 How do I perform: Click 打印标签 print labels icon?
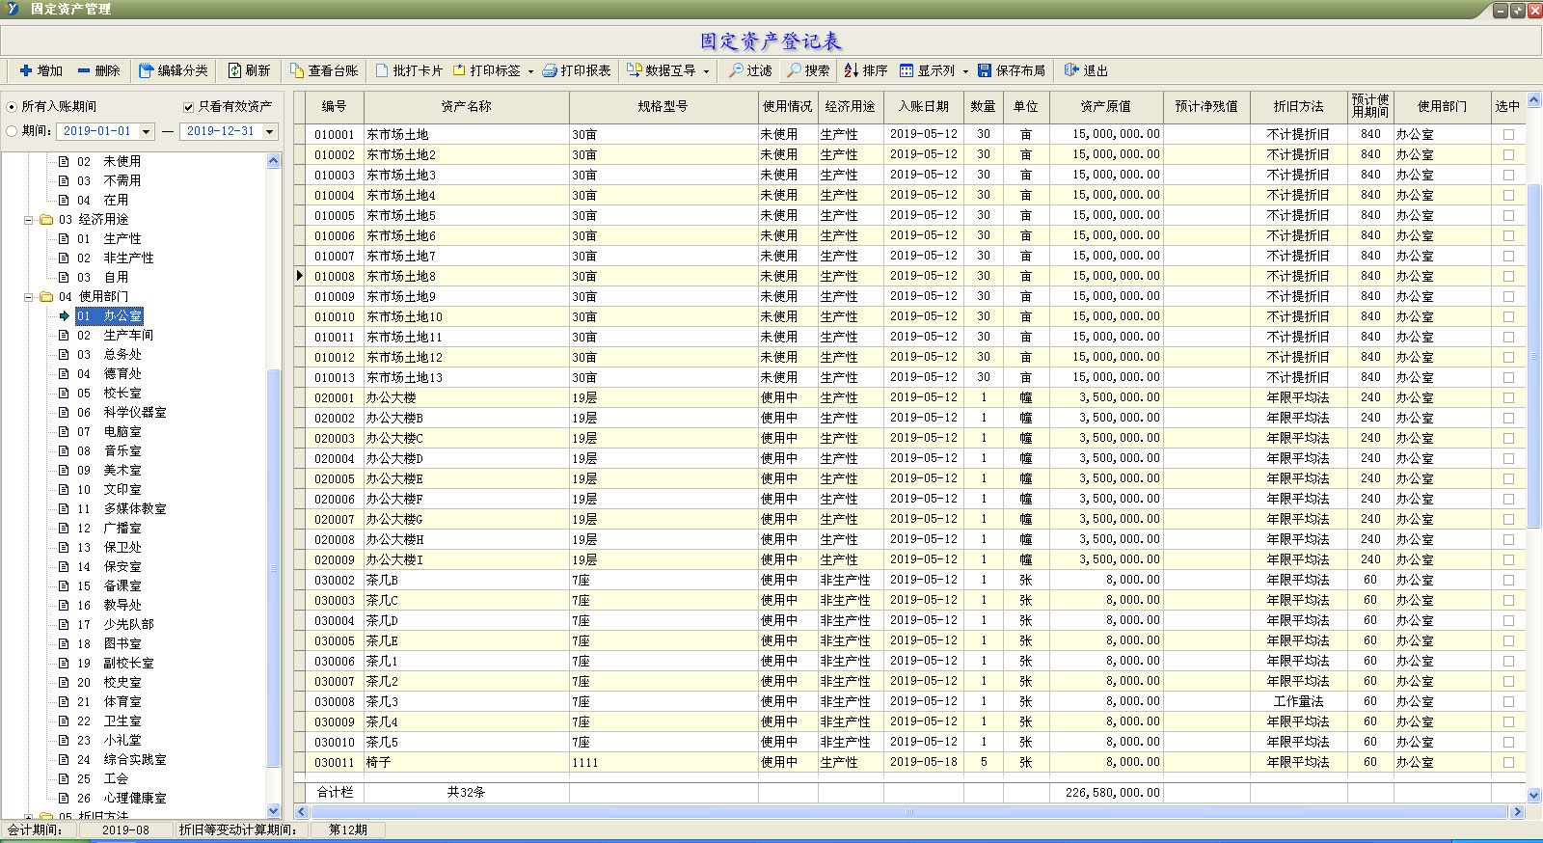click(x=459, y=70)
